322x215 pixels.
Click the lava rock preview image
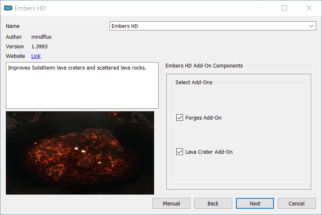tap(80, 153)
